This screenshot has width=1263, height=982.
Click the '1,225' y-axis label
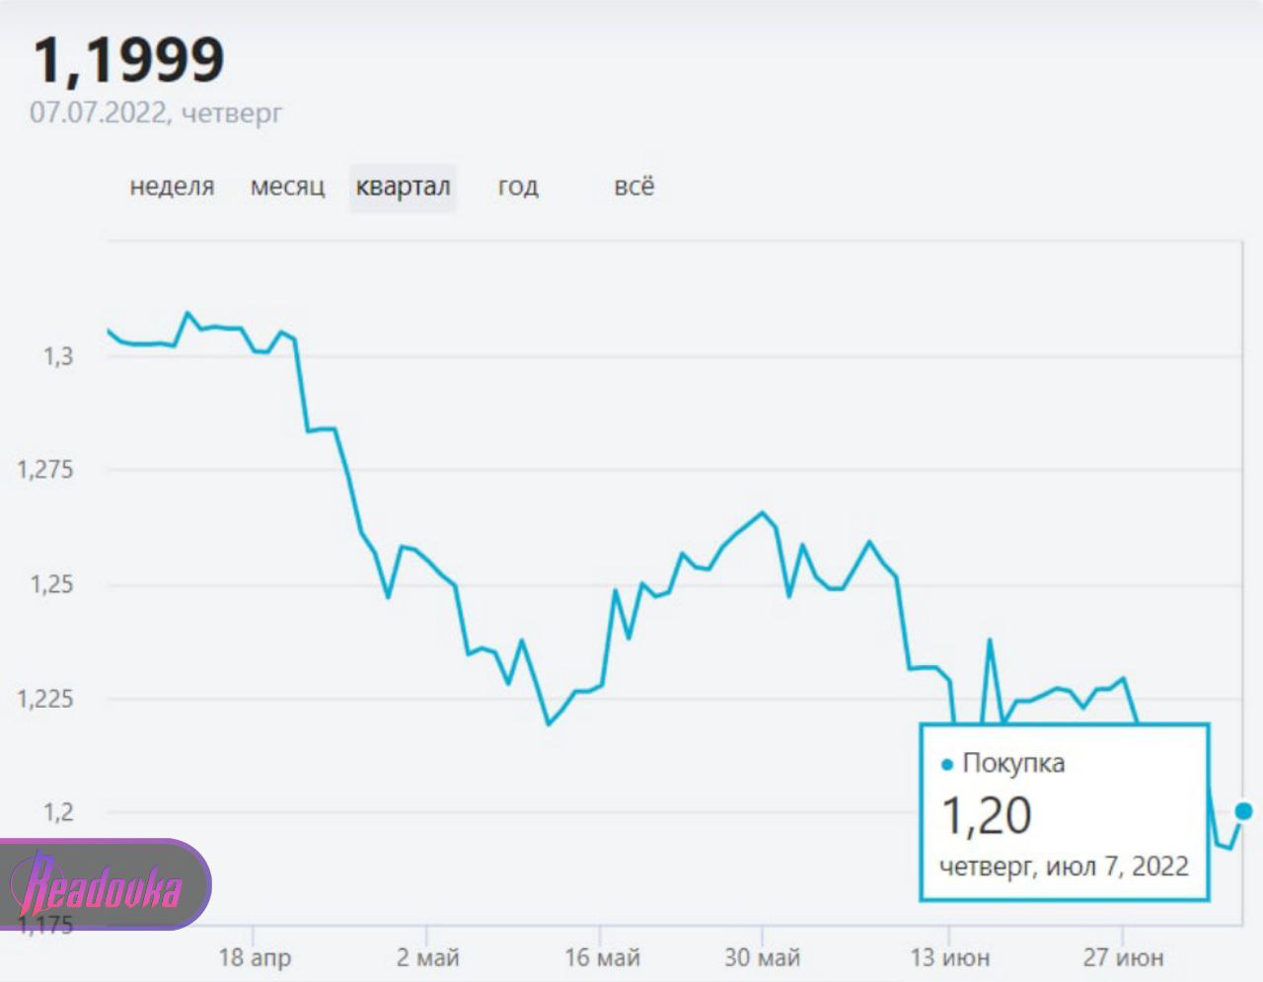(x=45, y=699)
